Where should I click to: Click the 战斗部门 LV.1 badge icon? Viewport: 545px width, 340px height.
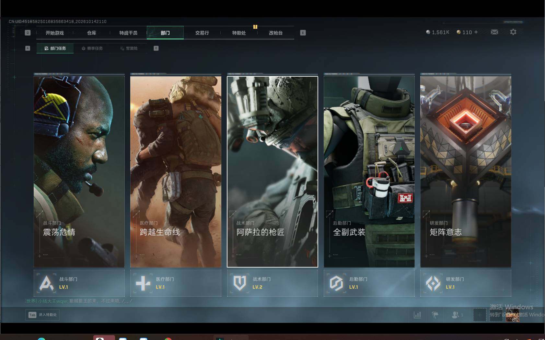click(46, 283)
